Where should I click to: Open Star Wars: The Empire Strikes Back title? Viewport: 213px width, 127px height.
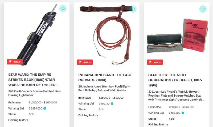pos(34,80)
